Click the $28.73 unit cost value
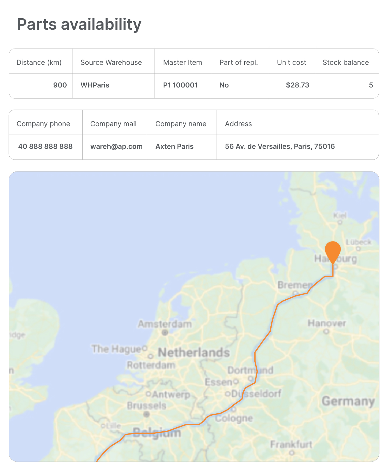The width and height of the screenshot is (388, 470). click(x=297, y=85)
